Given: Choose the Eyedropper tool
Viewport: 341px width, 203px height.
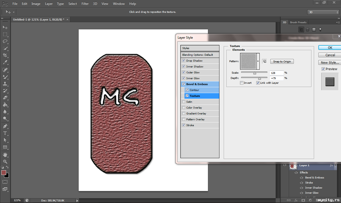Looking at the screenshot, I should click(x=5, y=62).
